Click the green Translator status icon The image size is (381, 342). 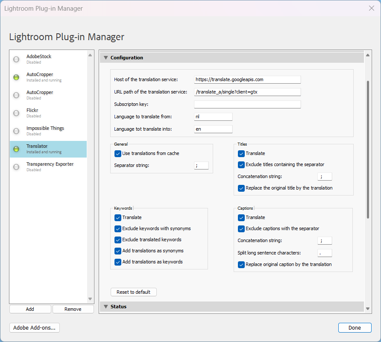point(16,149)
